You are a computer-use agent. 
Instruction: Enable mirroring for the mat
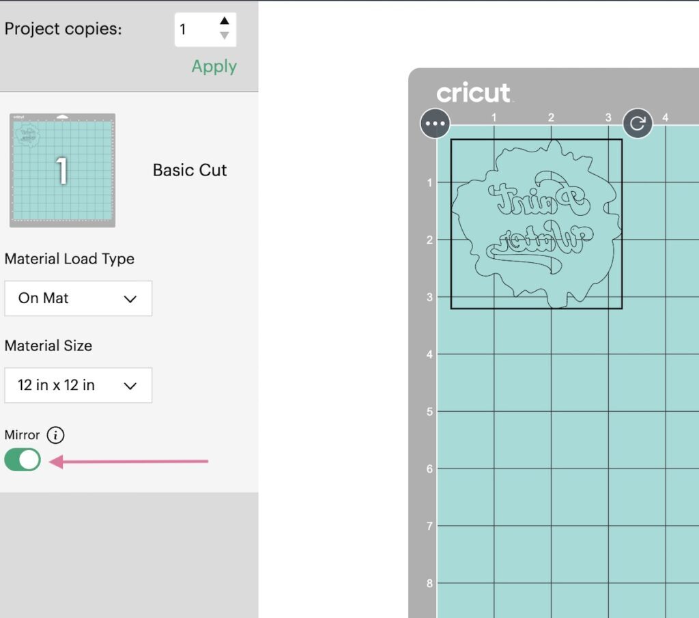click(23, 460)
